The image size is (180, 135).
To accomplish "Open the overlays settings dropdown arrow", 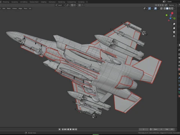I will click(158, 9).
